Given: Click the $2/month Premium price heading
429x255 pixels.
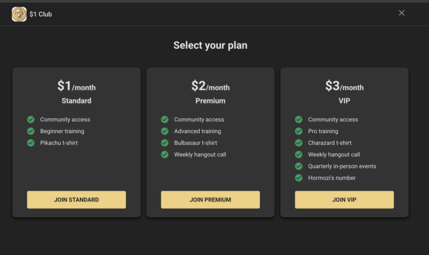Looking at the screenshot, I should tap(210, 86).
